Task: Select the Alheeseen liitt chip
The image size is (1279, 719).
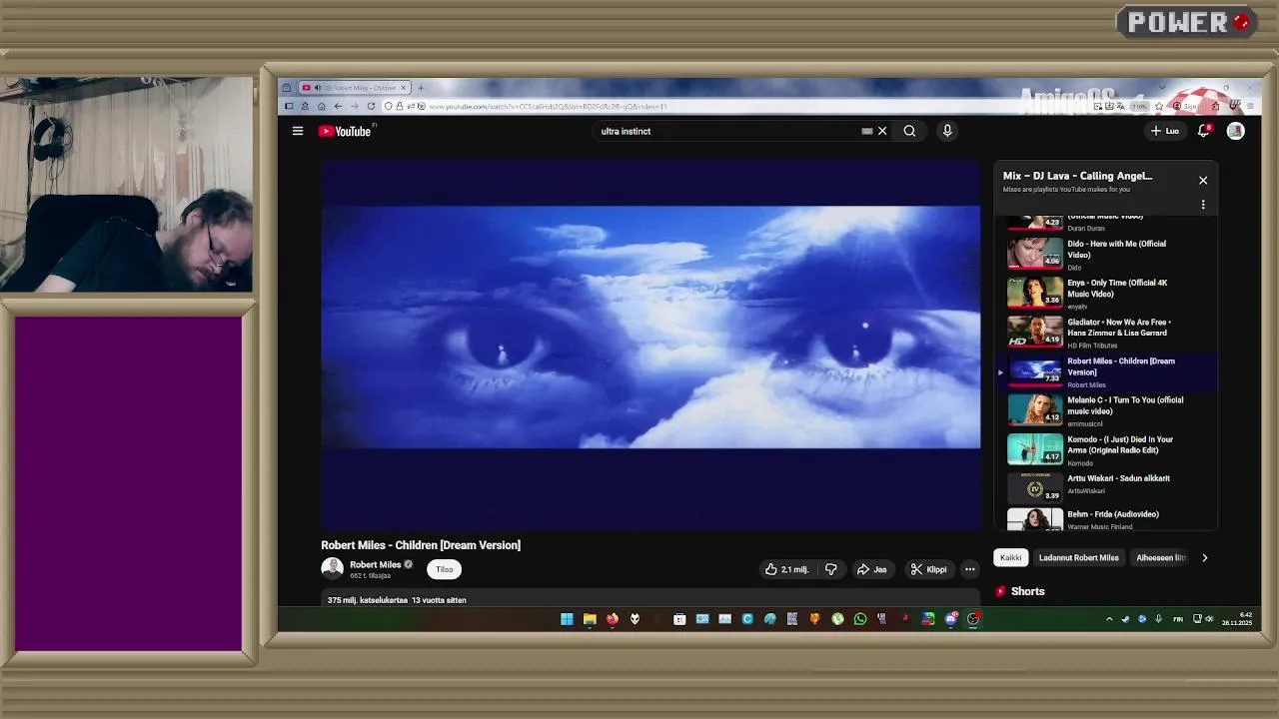Action: (1161, 558)
